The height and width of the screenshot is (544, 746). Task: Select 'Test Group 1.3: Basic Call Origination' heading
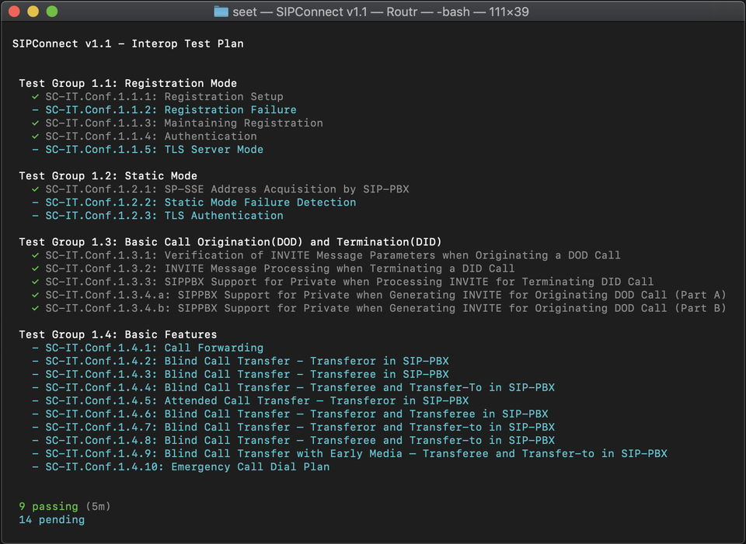[230, 242]
